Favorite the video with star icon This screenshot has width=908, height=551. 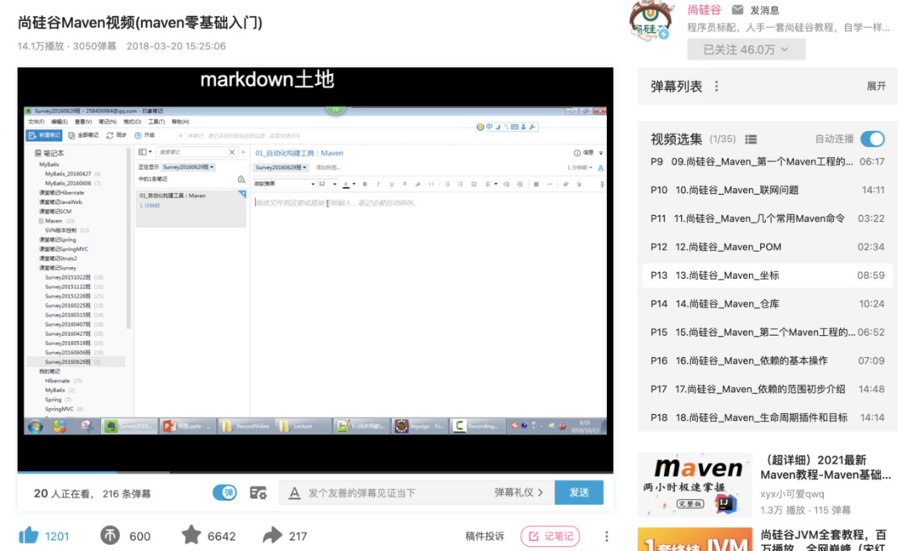[191, 535]
